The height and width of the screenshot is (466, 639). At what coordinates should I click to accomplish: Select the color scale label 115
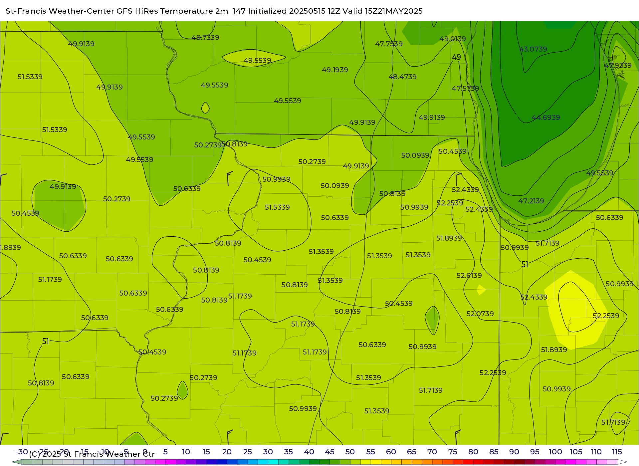(x=617, y=452)
